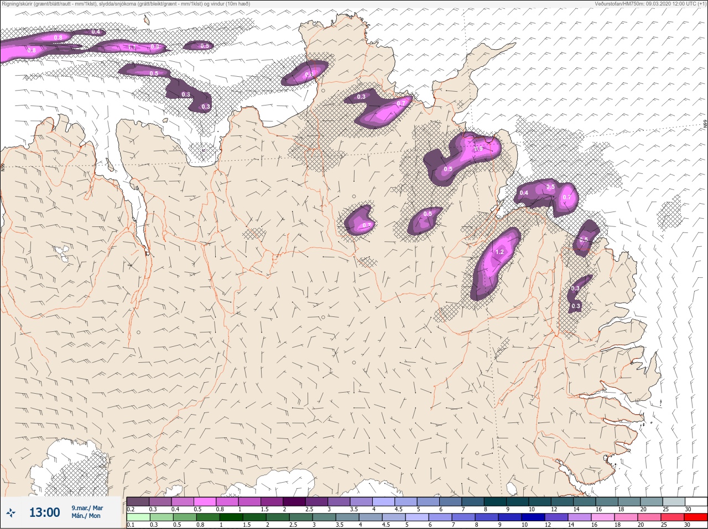The height and width of the screenshot is (529, 708).
Task: Pick the dark purple upper swatch between 2 and 2.5
Action: 294,501
